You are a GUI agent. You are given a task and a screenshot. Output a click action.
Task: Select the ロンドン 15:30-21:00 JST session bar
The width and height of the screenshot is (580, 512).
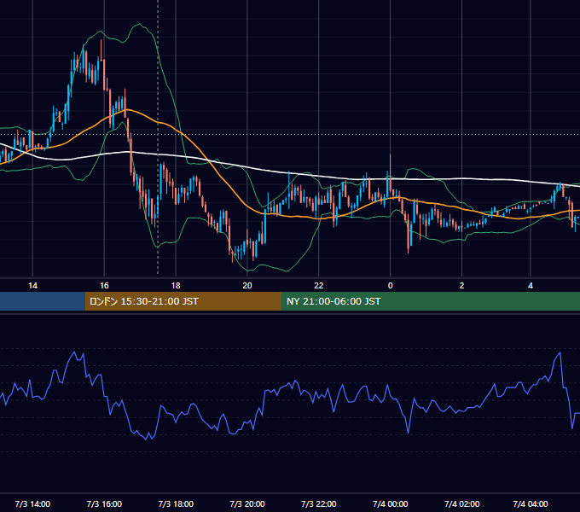point(183,301)
